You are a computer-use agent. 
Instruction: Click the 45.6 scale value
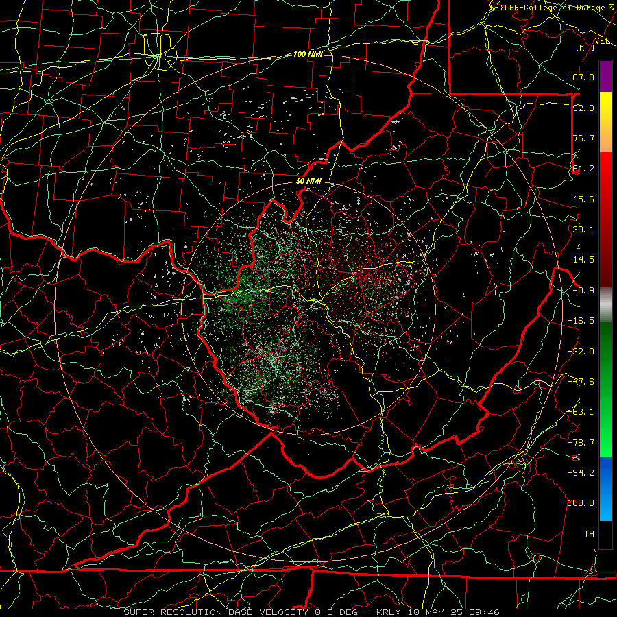click(583, 199)
